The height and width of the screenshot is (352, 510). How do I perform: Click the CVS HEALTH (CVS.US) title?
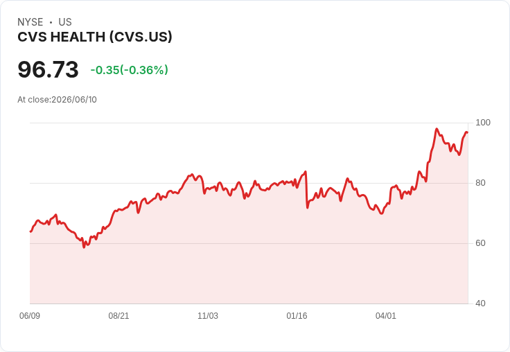(x=95, y=37)
